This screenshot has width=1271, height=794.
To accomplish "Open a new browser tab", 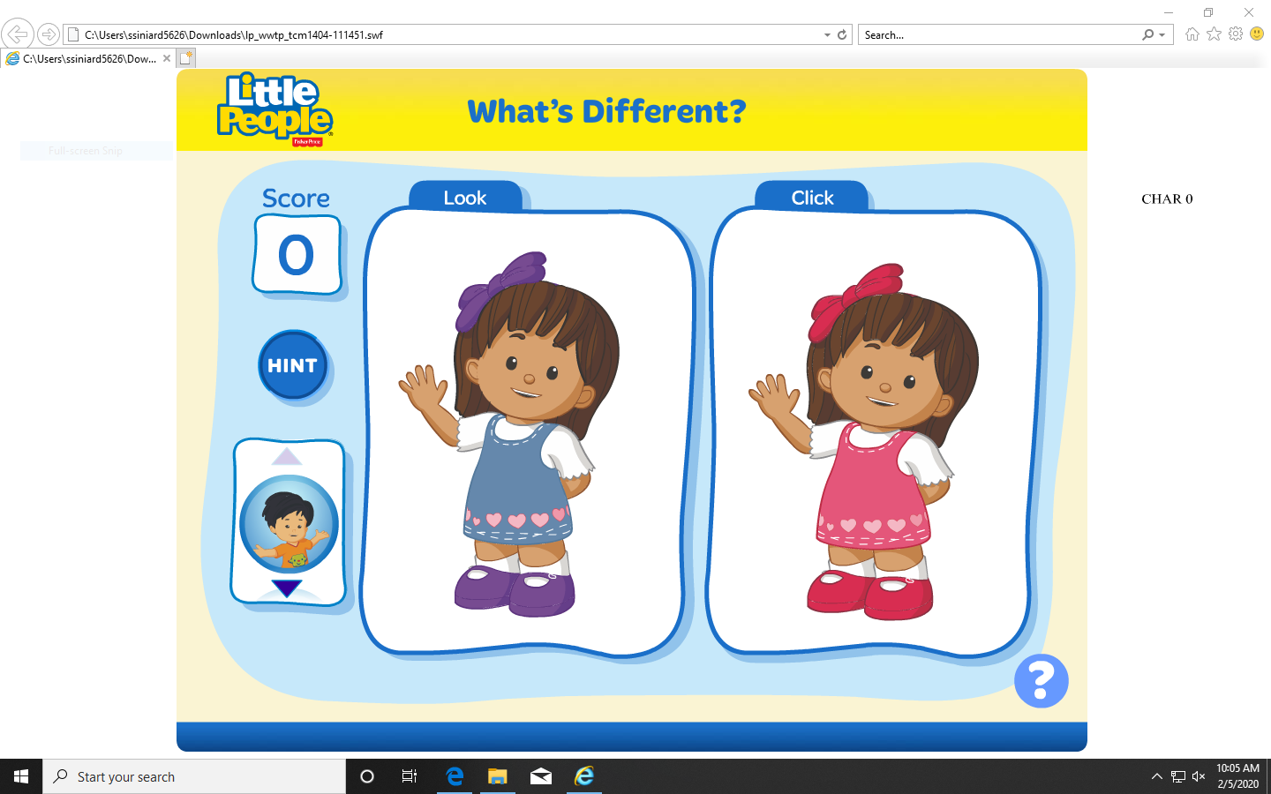I will coord(185,58).
